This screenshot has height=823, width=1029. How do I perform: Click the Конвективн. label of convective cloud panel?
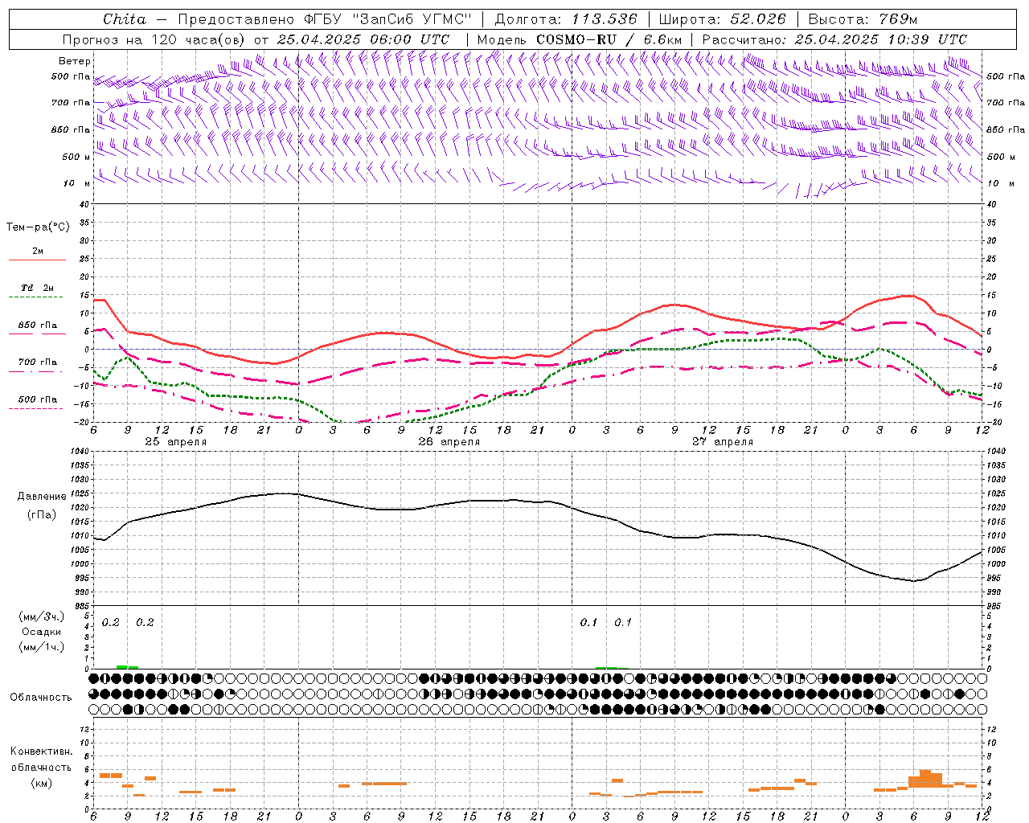point(41,751)
